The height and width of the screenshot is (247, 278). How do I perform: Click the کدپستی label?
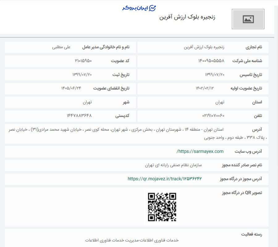point(122,116)
